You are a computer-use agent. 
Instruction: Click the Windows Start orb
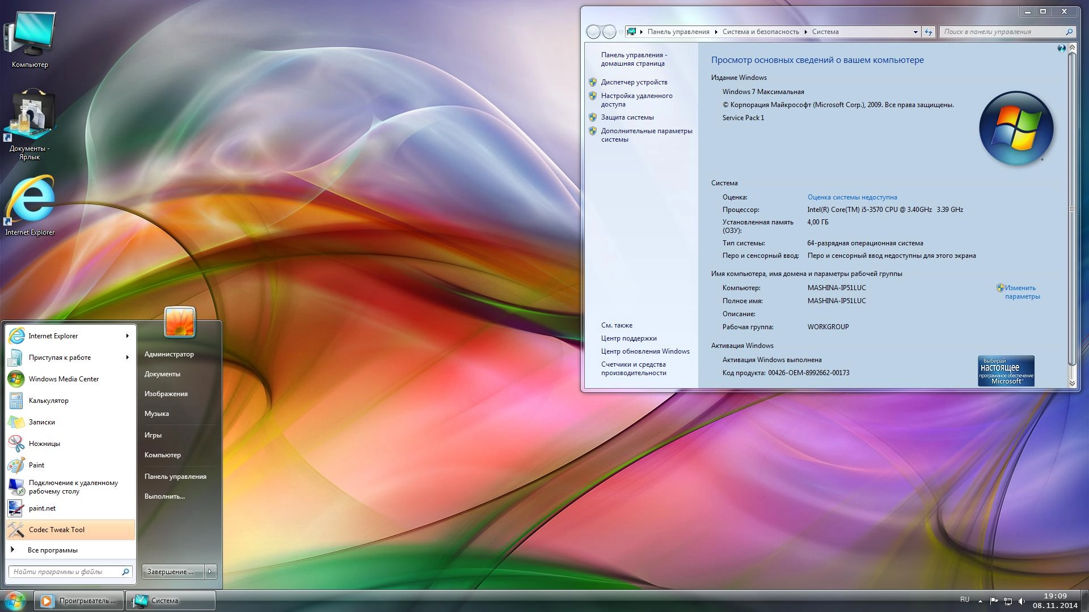(15, 601)
